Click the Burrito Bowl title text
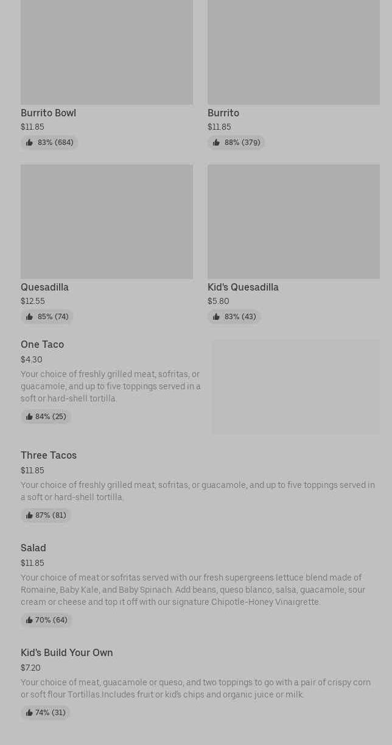The image size is (392, 745). pyautogui.click(x=48, y=113)
